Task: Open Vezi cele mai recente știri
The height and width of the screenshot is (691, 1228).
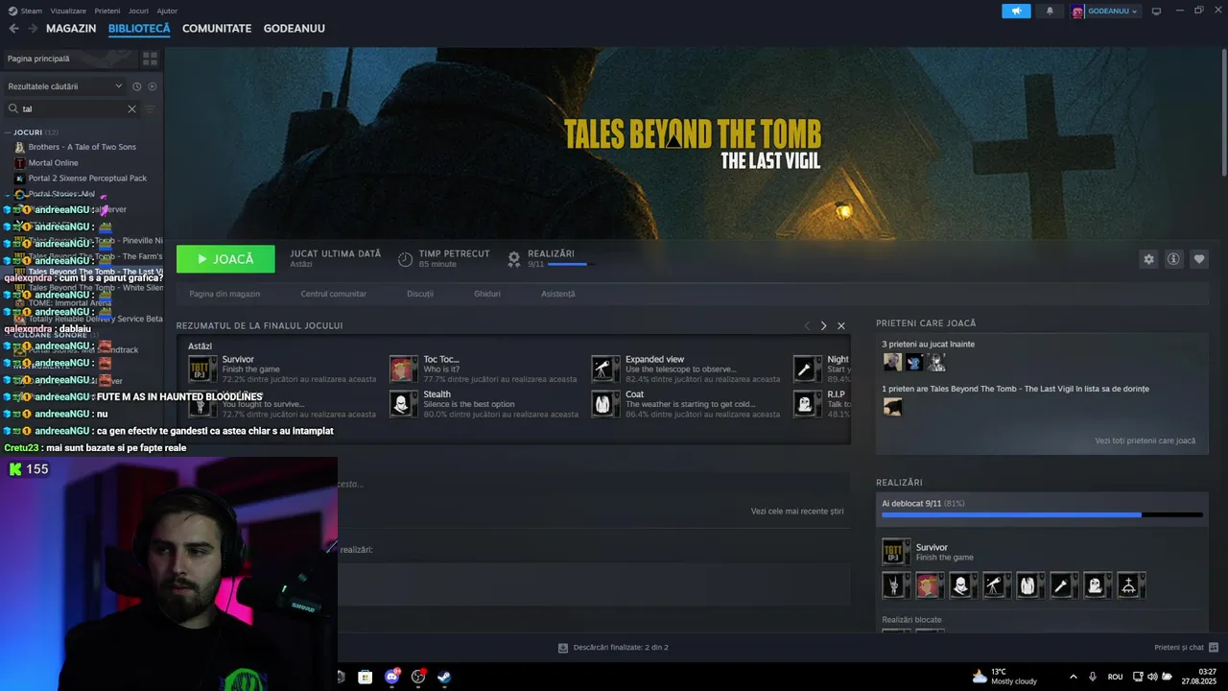Action: (797, 512)
